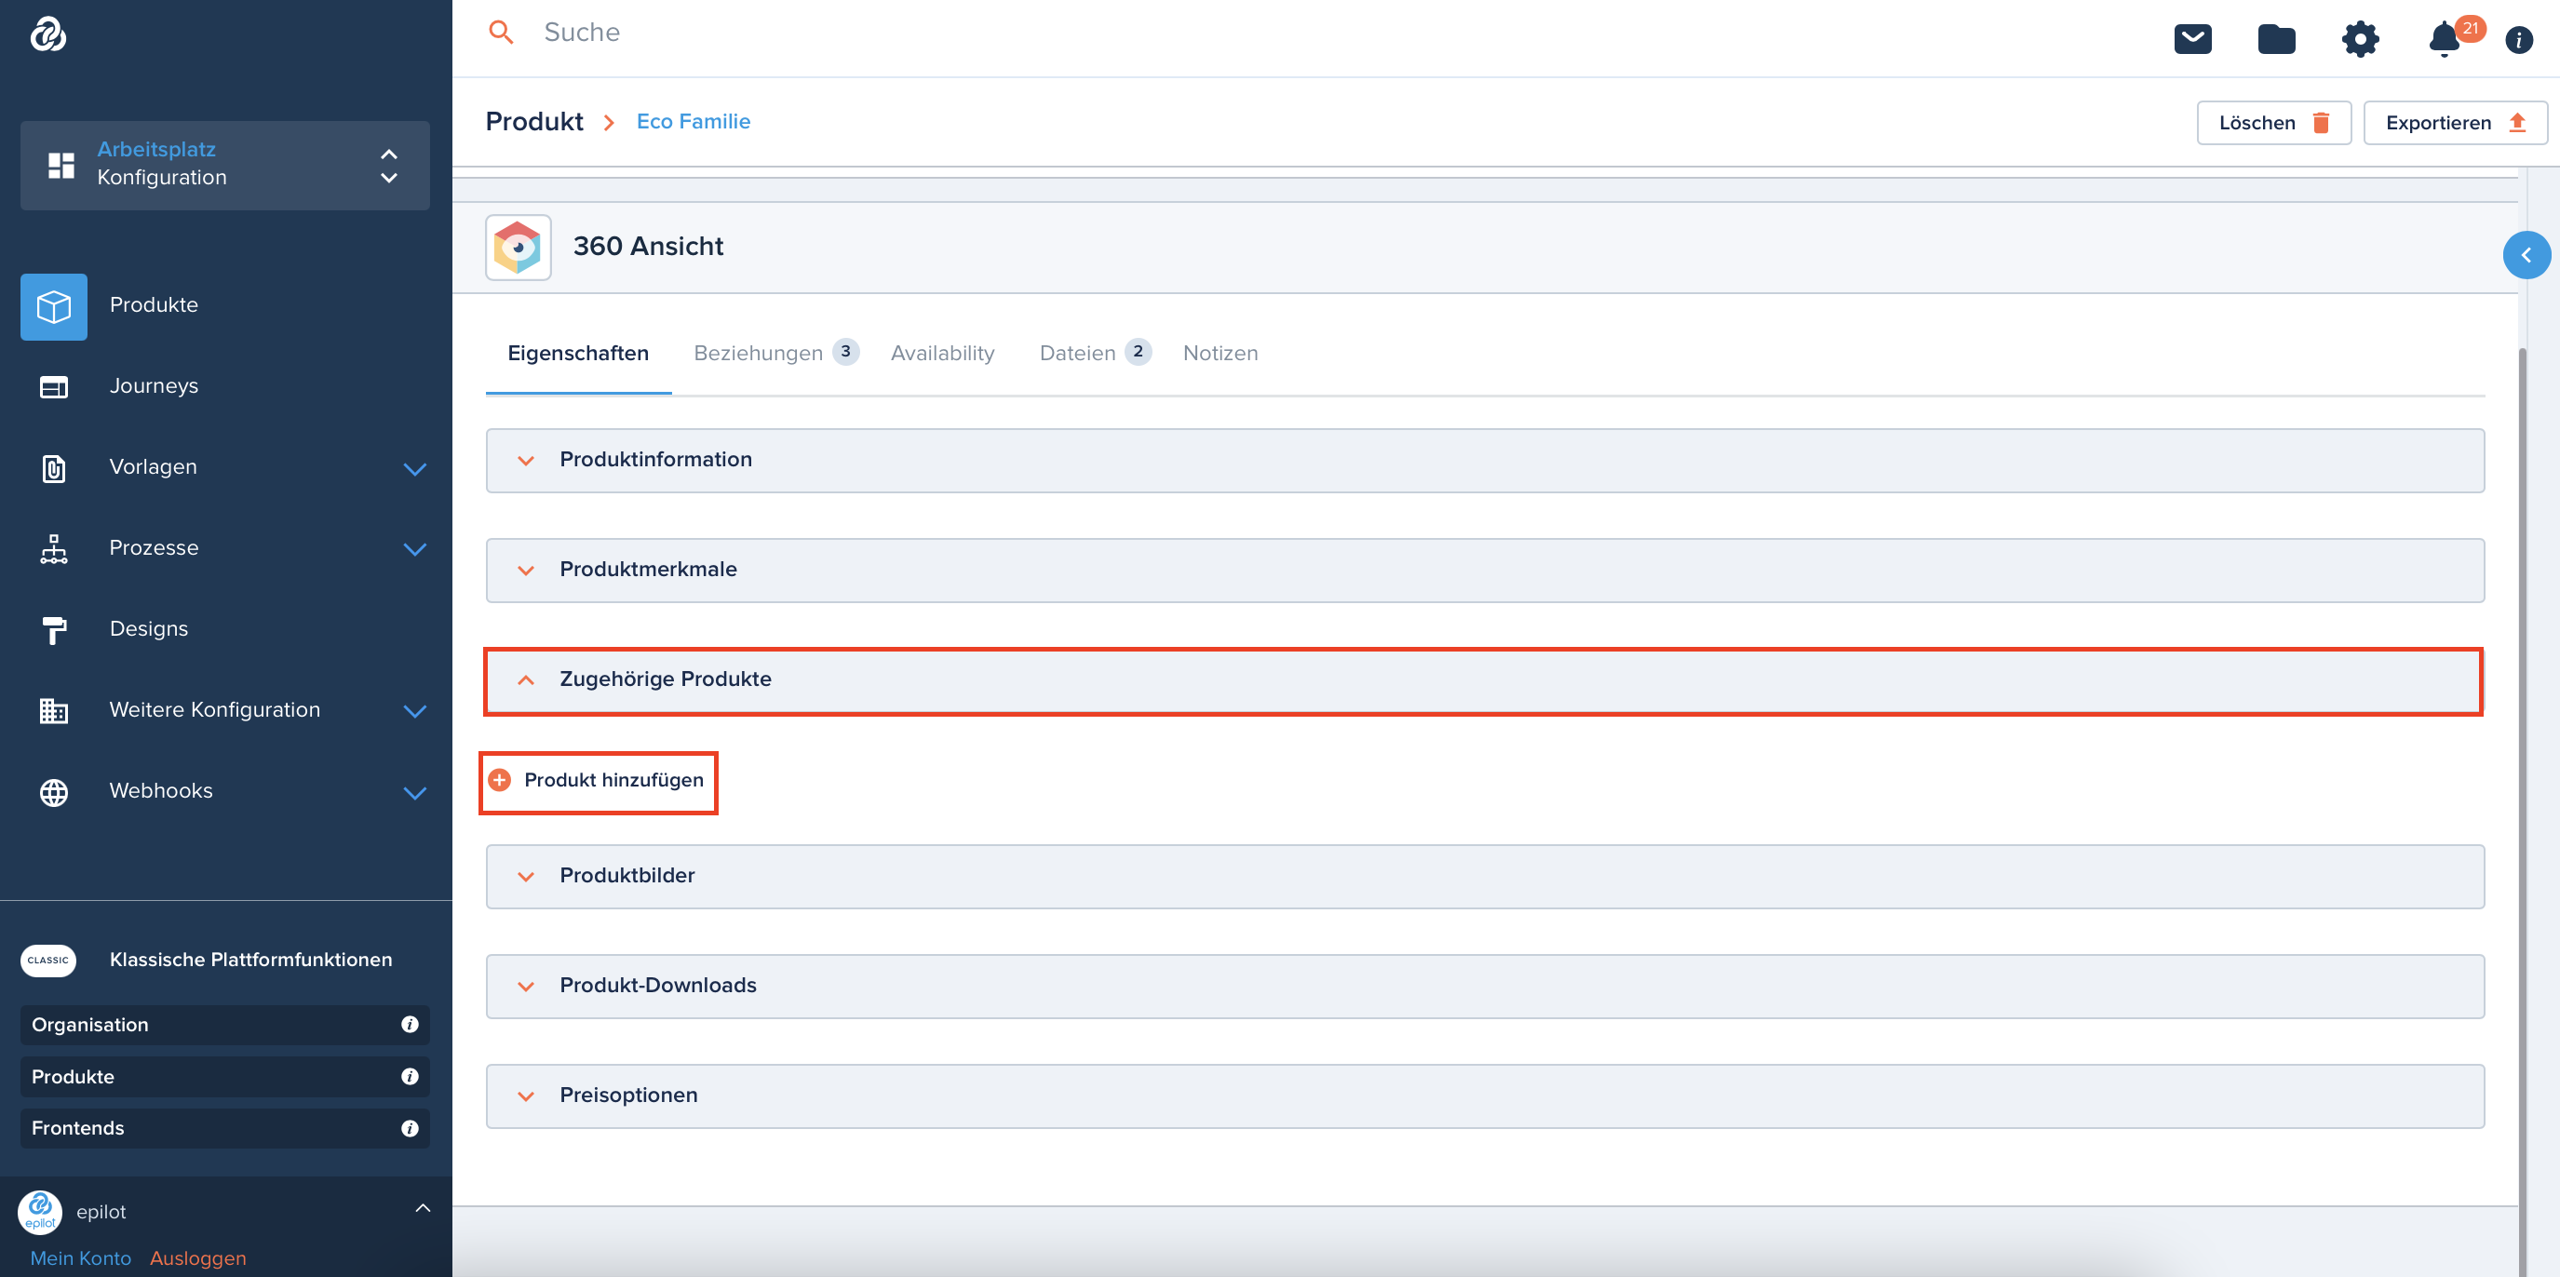This screenshot has width=2560, height=1277.
Task: Click the 360 Ansicht eye cube icon
Action: click(x=518, y=247)
